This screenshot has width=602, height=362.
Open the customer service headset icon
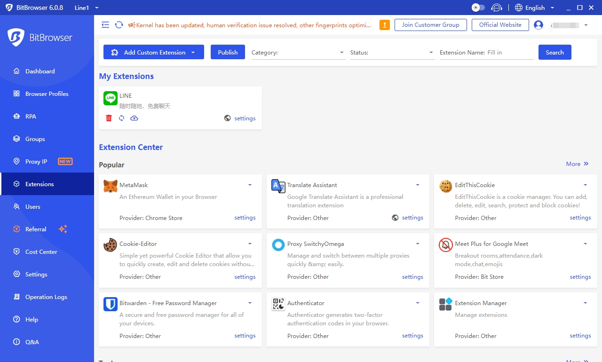(497, 8)
